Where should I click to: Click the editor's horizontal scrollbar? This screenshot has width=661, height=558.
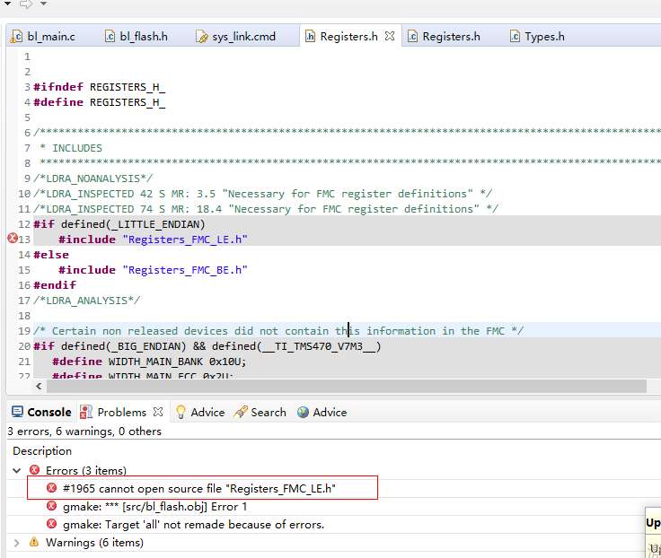(341, 386)
